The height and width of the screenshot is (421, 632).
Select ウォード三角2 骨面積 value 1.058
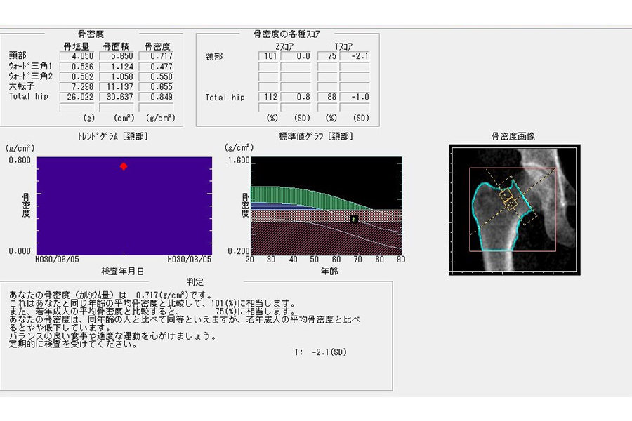(x=117, y=76)
